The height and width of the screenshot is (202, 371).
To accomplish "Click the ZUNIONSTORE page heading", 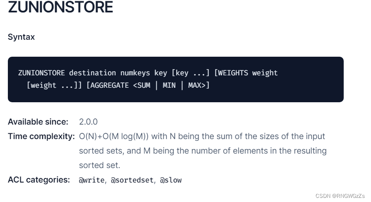I will (x=60, y=7).
